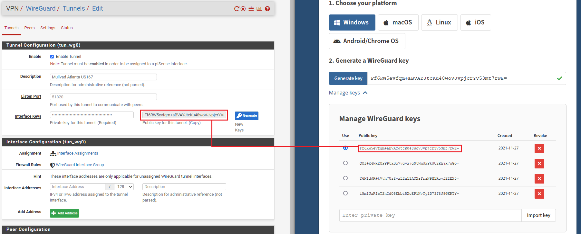Choose the Android/Chrome OS platform
Image resolution: width=581 pixels, height=234 pixels.
367,41
